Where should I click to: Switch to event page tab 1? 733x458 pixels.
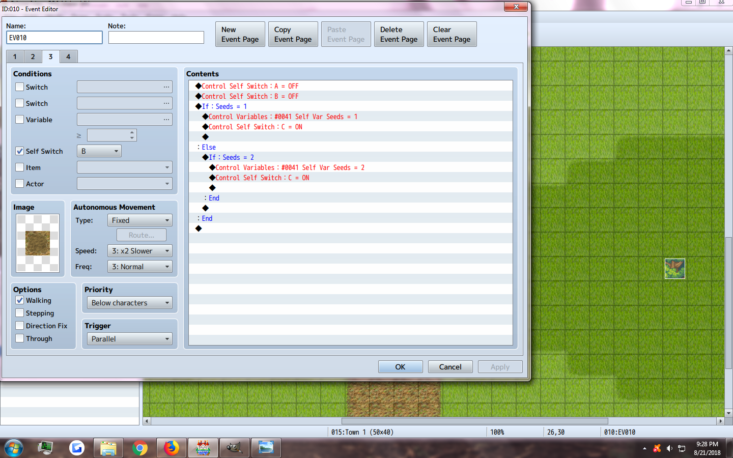pyautogui.click(x=15, y=56)
